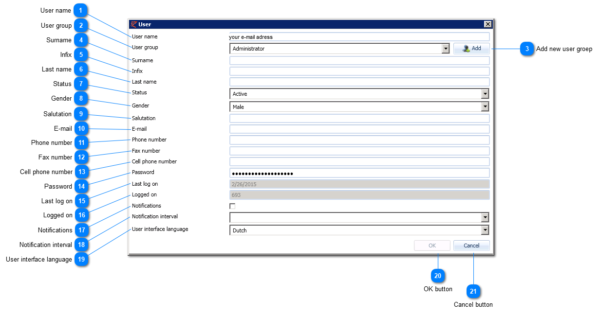
Task: Click the 'User interface language' form label
Action: pyautogui.click(x=160, y=229)
